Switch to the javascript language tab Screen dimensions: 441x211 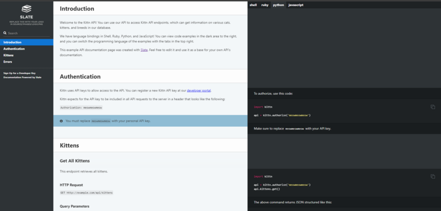pyautogui.click(x=296, y=5)
